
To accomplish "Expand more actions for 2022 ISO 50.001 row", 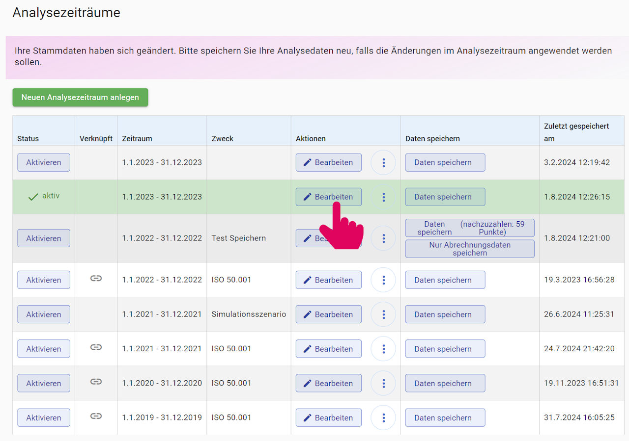I will (x=383, y=280).
